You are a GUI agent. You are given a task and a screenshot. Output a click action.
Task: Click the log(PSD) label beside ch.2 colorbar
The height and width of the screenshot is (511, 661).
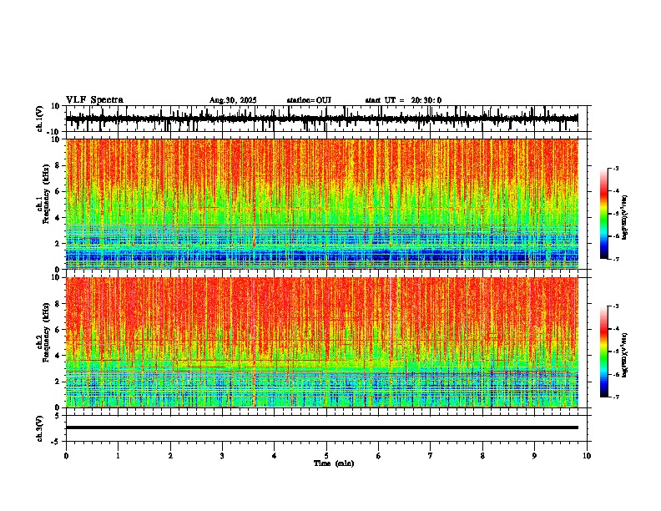click(624, 356)
